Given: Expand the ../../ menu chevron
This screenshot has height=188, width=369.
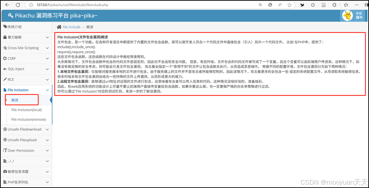Looking at the screenshot, I should click(x=47, y=161).
